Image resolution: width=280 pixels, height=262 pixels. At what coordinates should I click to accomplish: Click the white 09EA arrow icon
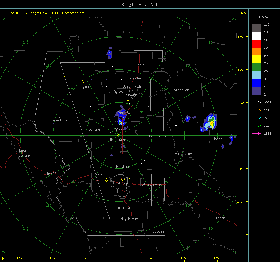(x=256, y=102)
